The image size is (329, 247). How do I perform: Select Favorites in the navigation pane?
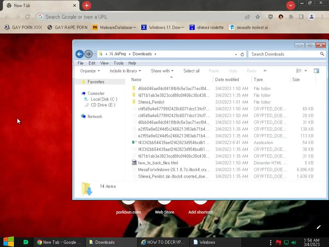click(x=96, y=82)
